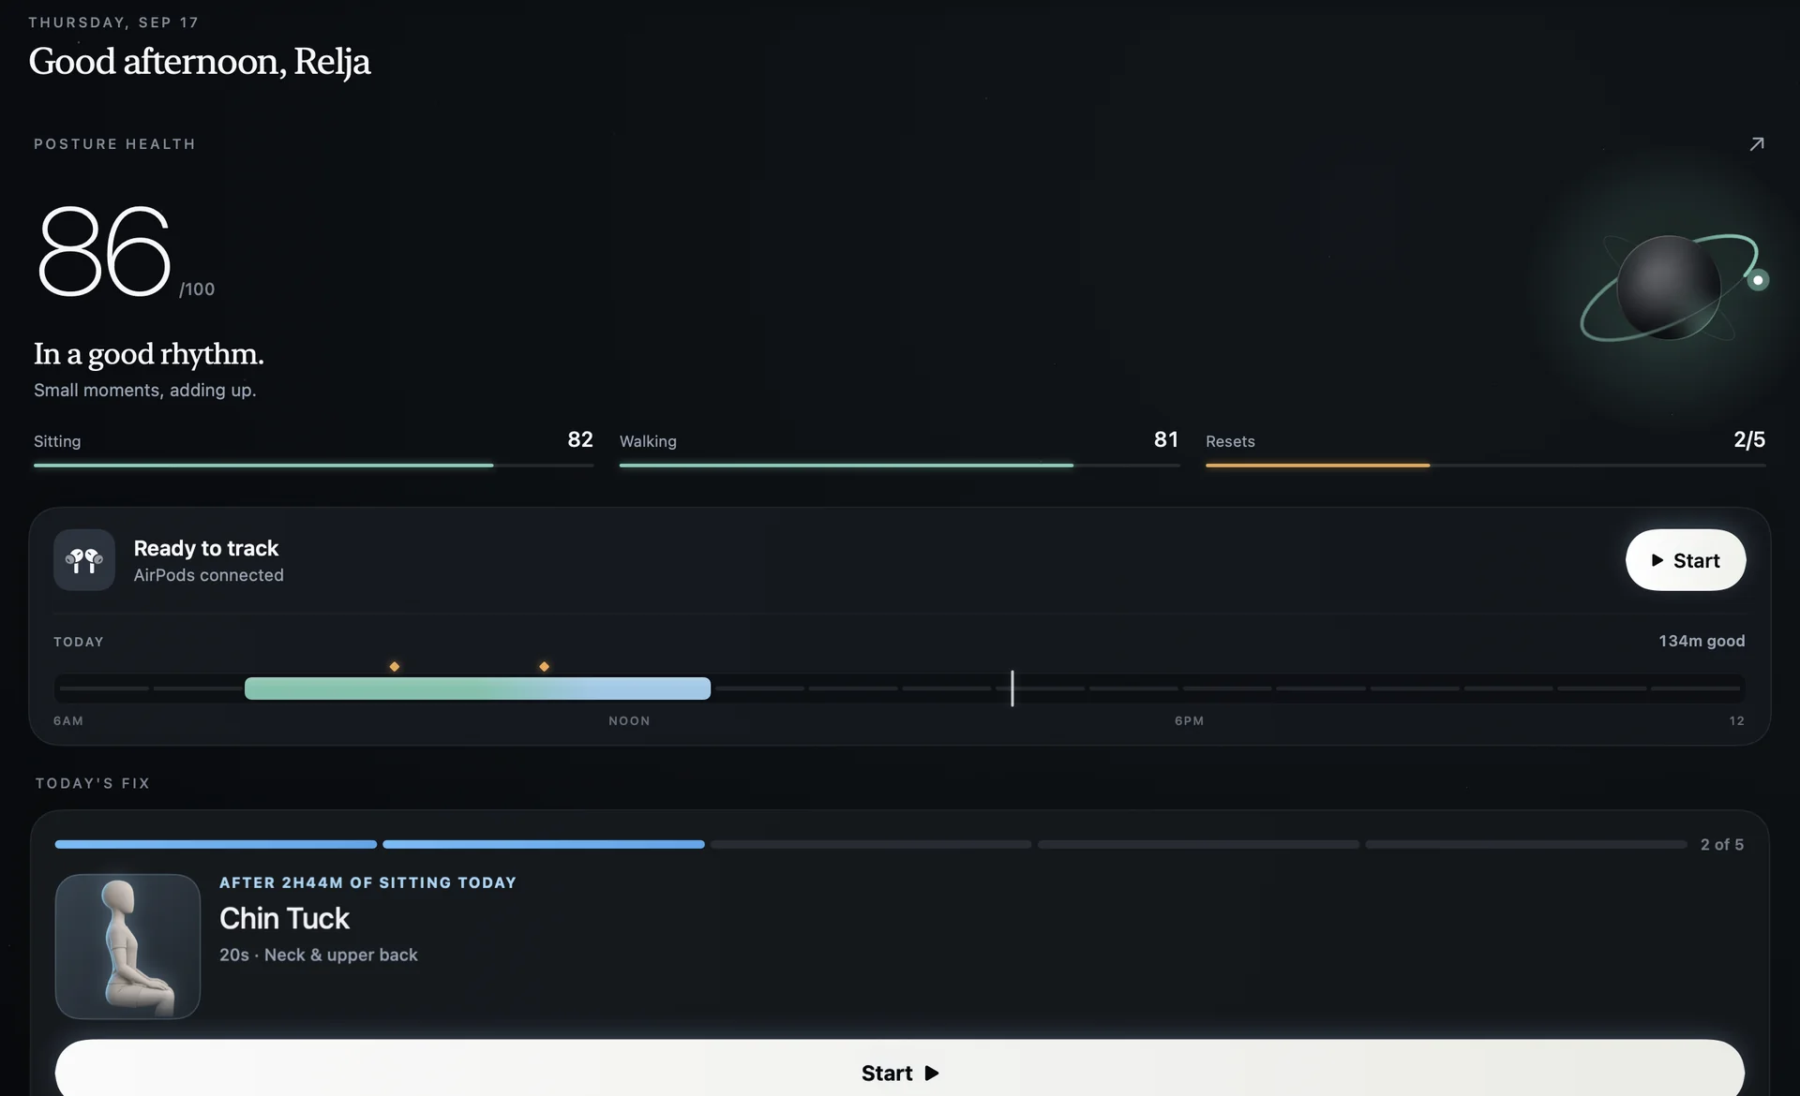Click 'Good afternoon, Relja' greeting
Screen dimensions: 1800x1096
coord(200,61)
